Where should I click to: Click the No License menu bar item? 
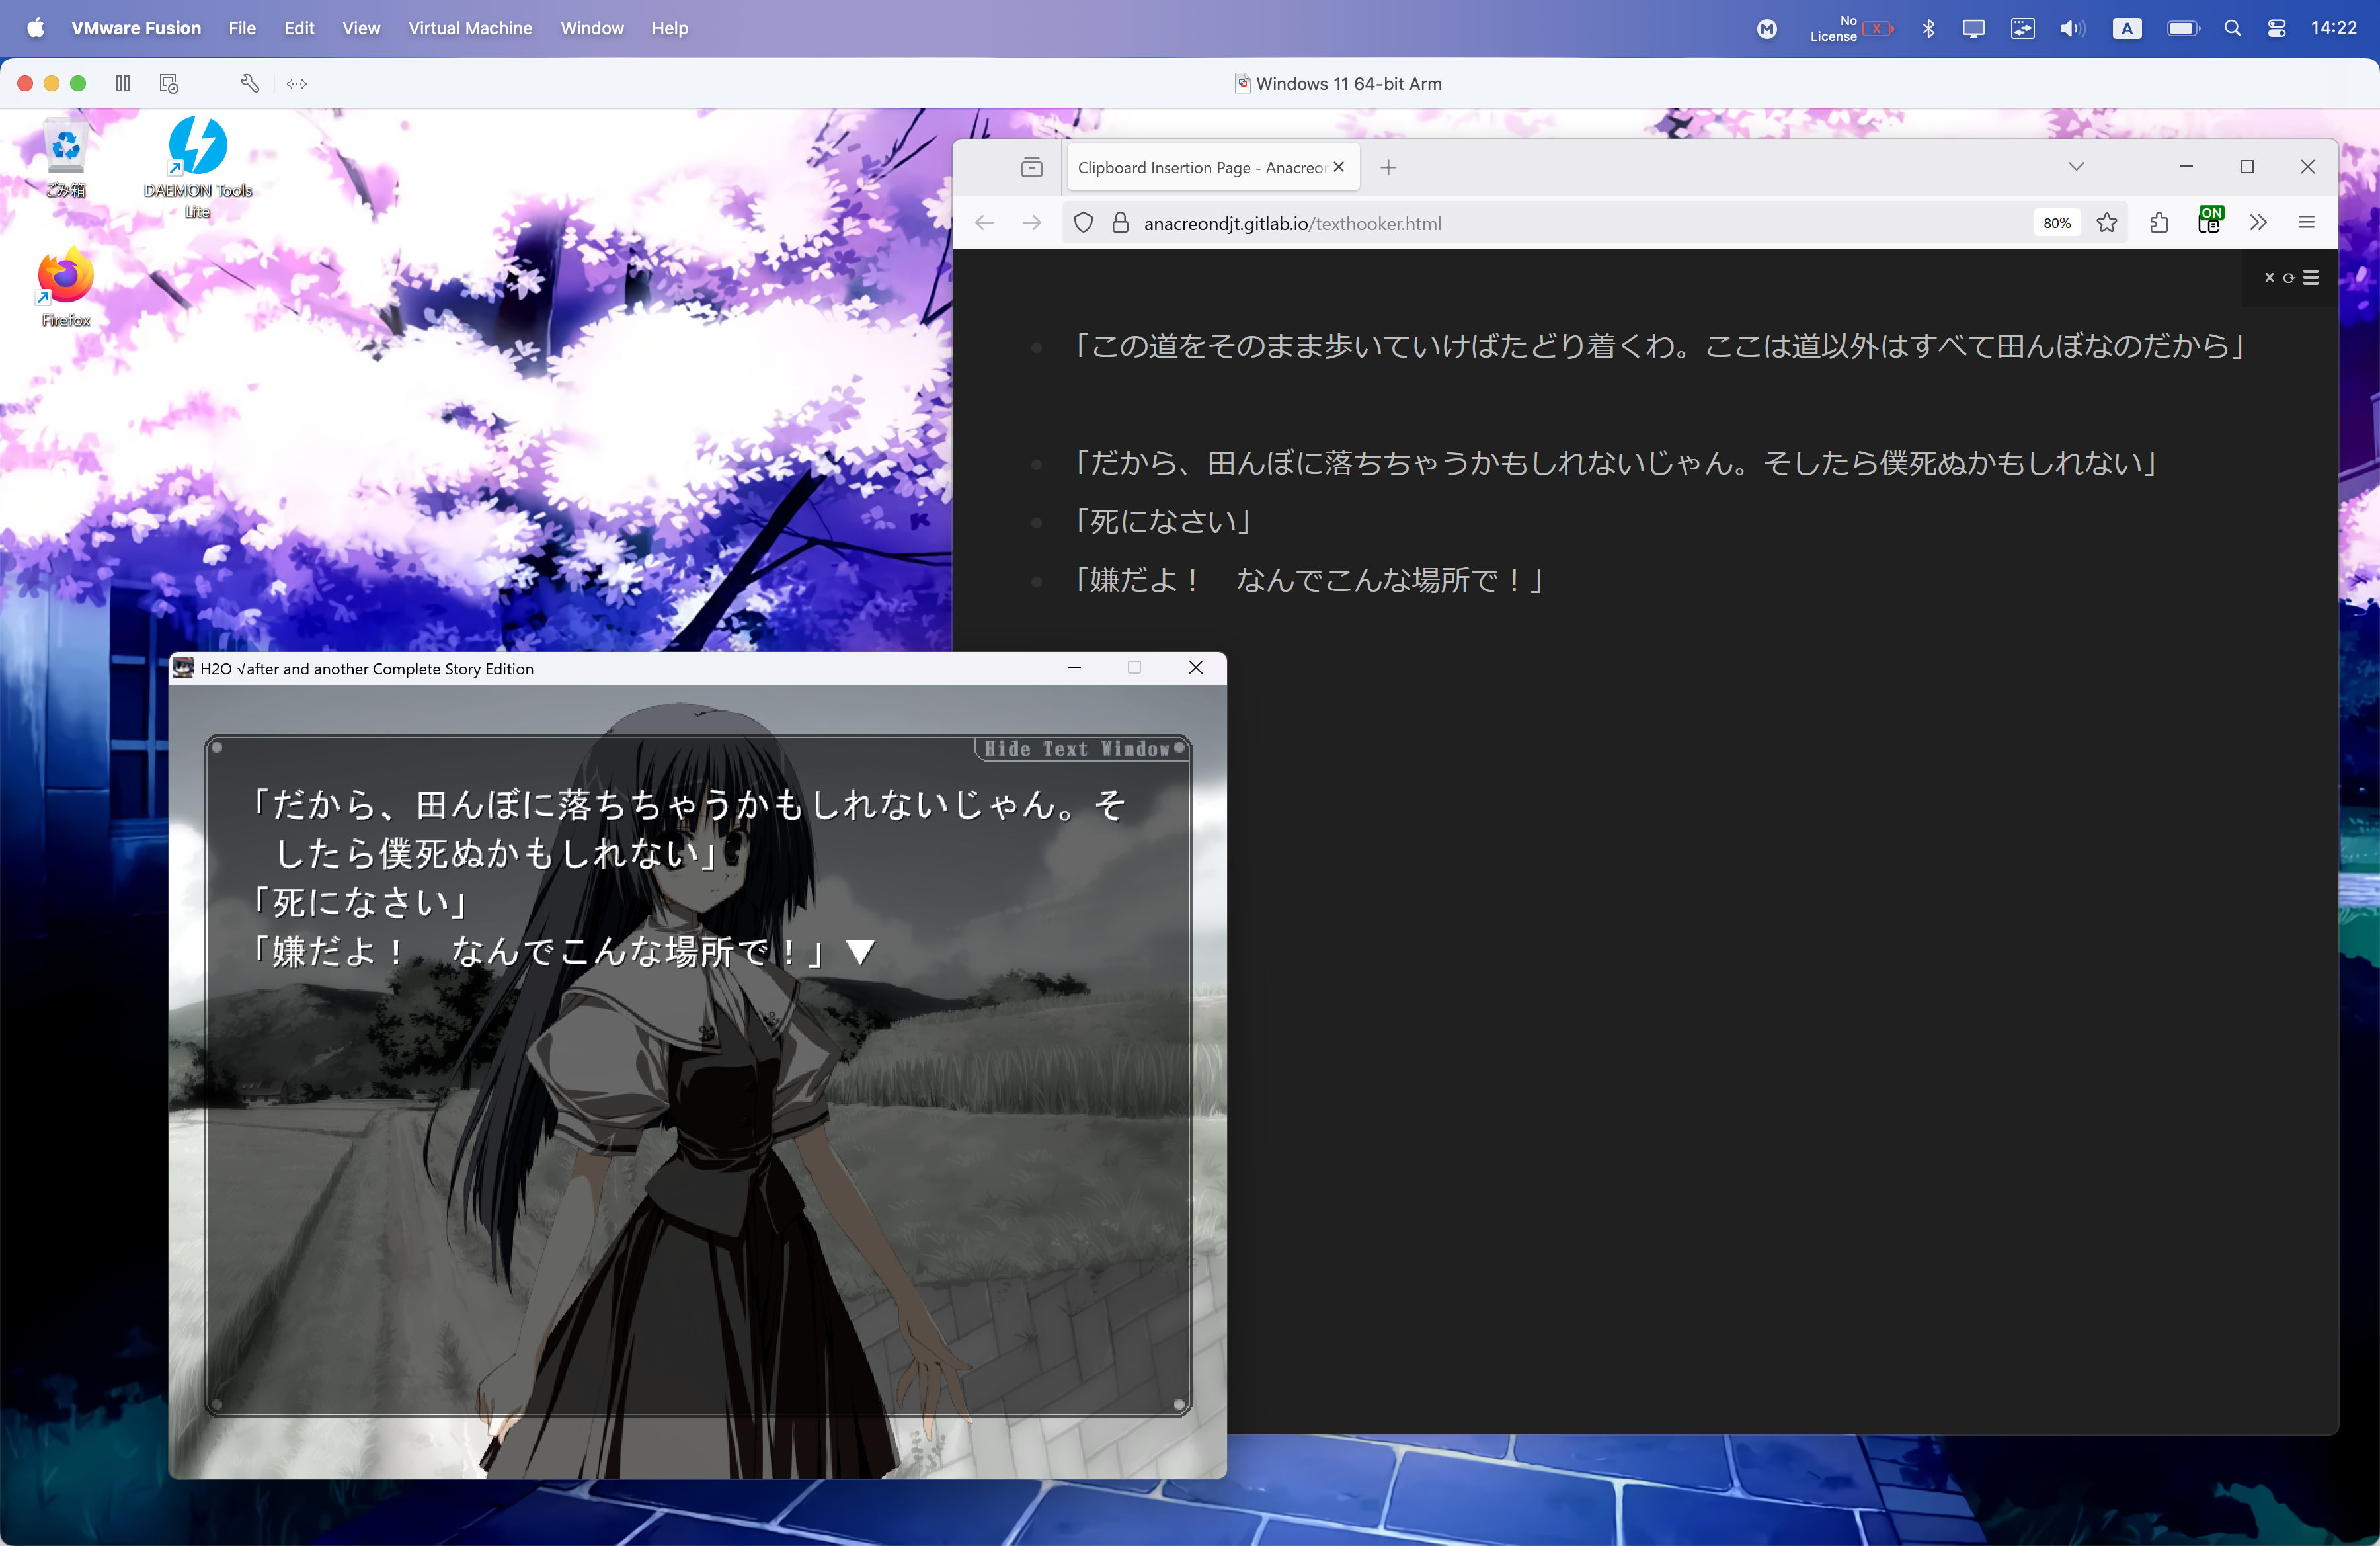pos(1851,28)
